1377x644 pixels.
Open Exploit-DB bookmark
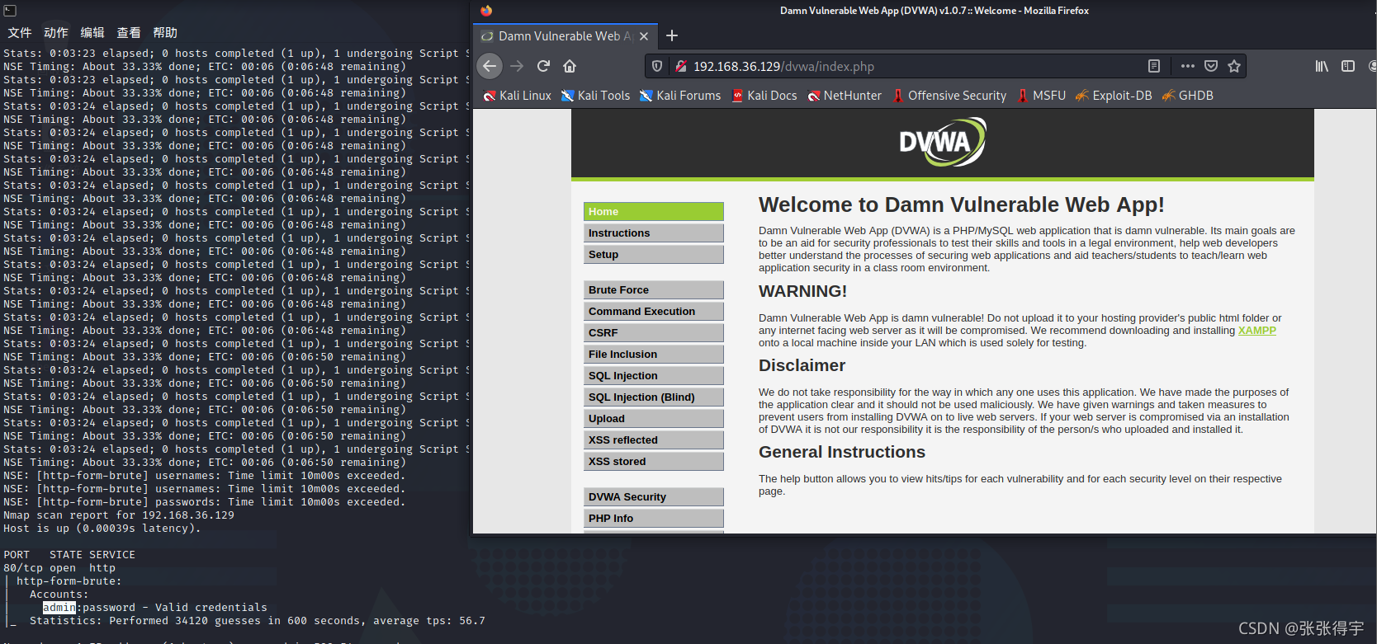[x=1114, y=96]
